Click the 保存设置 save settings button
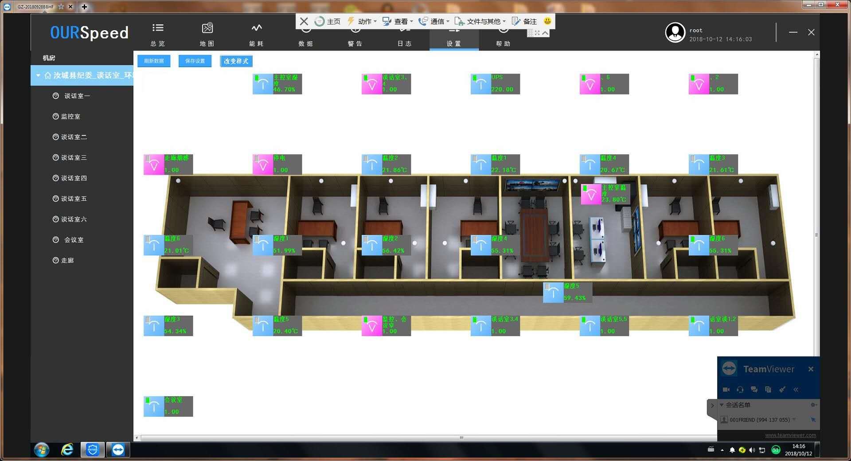Screen dimensions: 851x461 (x=195, y=61)
